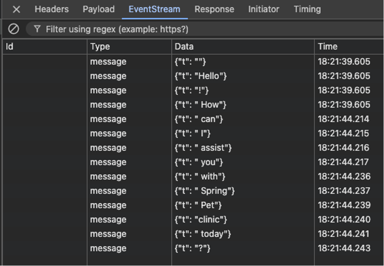Select the event at time 18:21:44.243
This screenshot has width=384, height=266.
(193, 248)
